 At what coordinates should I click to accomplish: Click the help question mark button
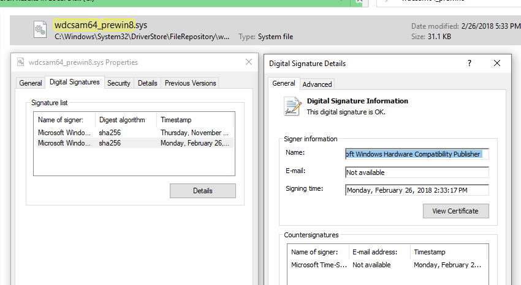click(x=469, y=63)
